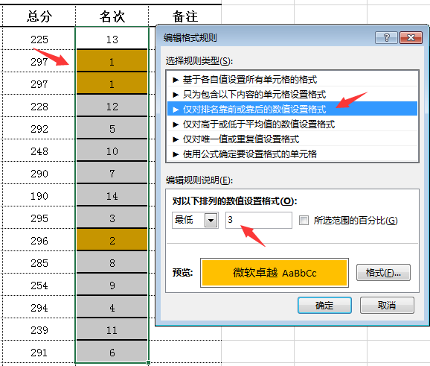Select rule 仅对排名靠前或靠后的数值设置格式

tap(292, 110)
